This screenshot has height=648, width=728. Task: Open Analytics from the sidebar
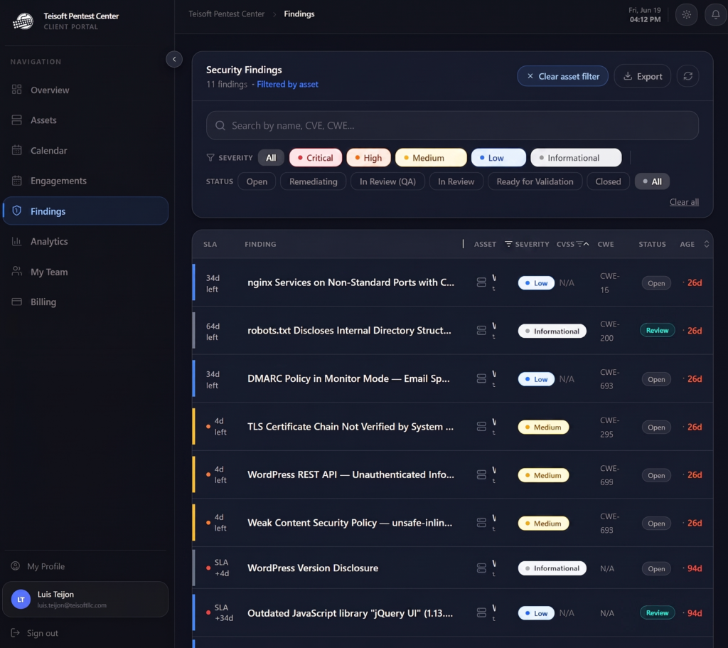coord(85,242)
